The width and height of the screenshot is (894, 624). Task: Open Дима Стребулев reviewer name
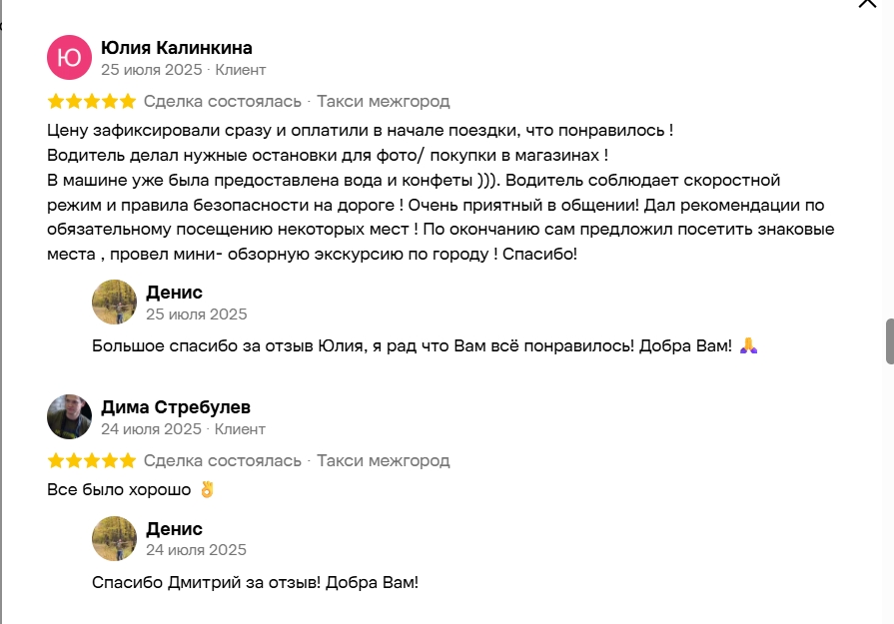[176, 407]
